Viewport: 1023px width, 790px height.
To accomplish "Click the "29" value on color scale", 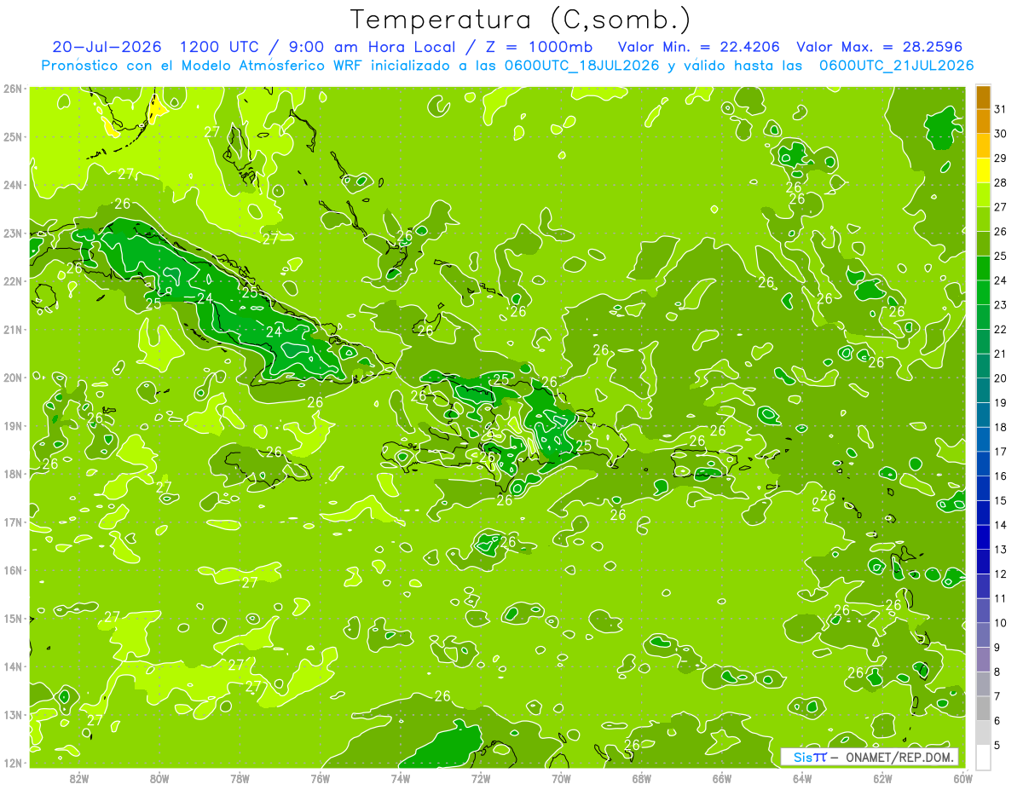I will pyautogui.click(x=1001, y=158).
